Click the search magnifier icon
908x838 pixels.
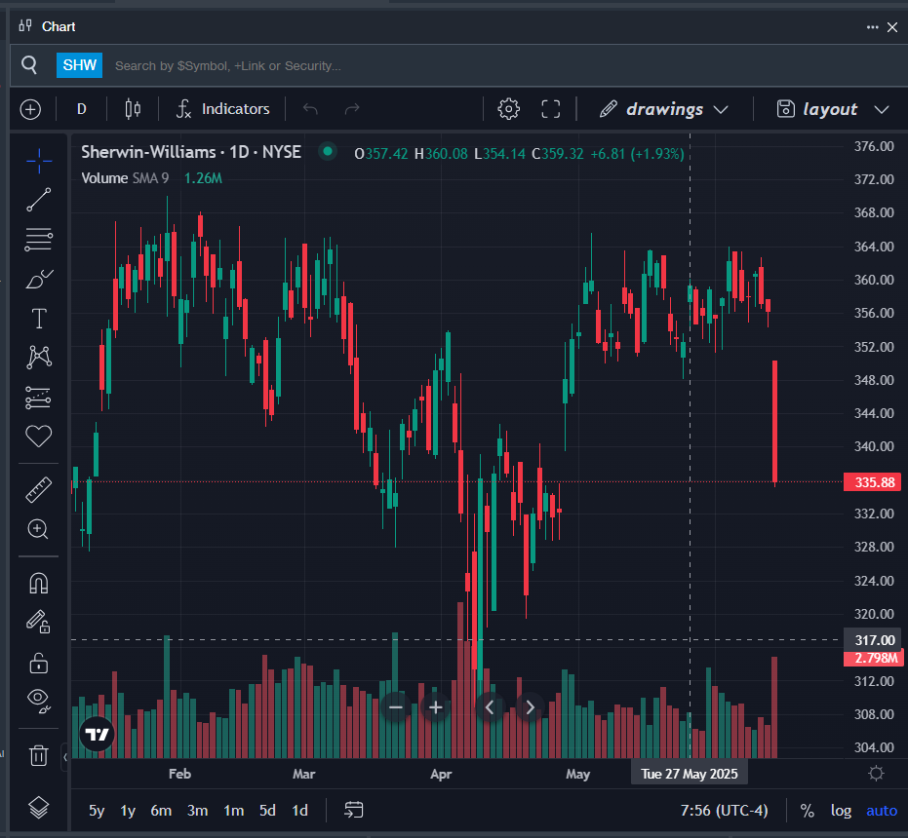[x=29, y=65]
